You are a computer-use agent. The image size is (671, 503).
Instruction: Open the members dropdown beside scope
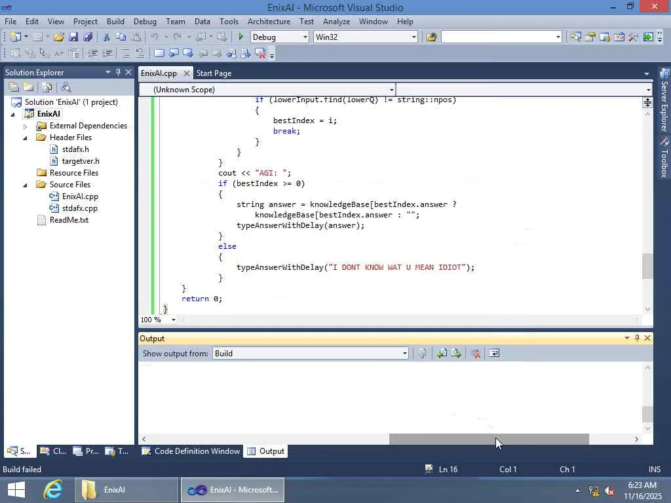648,90
